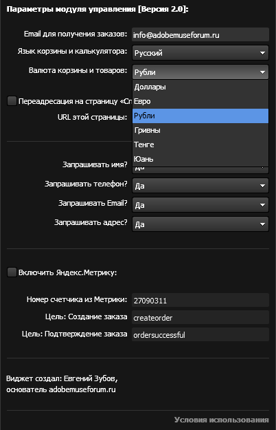Choose Тенге in dropdown list
The width and height of the screenshot is (276, 430).
pyautogui.click(x=200, y=144)
